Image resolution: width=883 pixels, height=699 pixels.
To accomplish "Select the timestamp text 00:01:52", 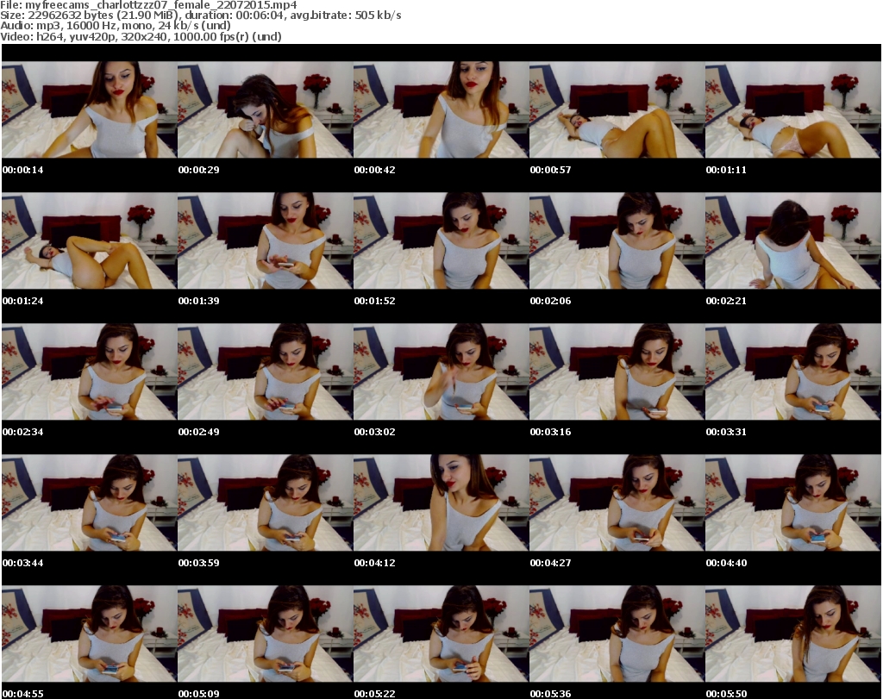I will tap(374, 301).
